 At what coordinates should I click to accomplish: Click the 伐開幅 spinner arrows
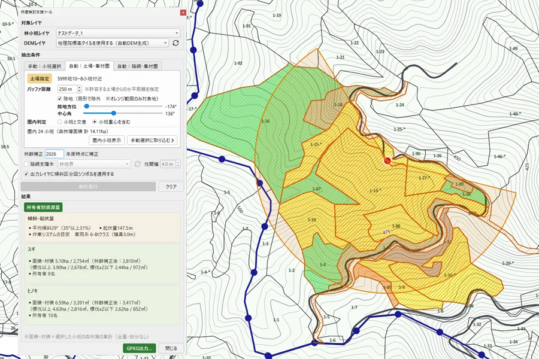pos(178,164)
